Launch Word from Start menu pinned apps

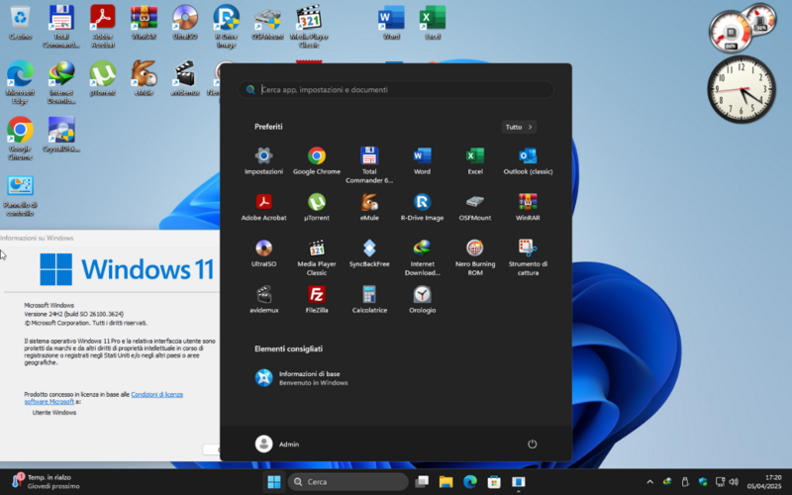pyautogui.click(x=423, y=160)
